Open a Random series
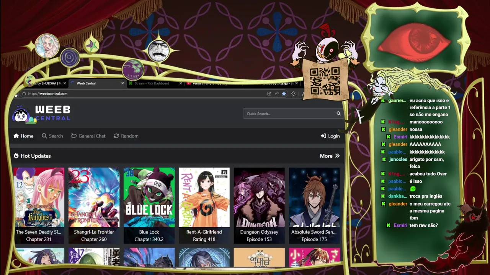The width and height of the screenshot is (490, 275). pyautogui.click(x=126, y=136)
